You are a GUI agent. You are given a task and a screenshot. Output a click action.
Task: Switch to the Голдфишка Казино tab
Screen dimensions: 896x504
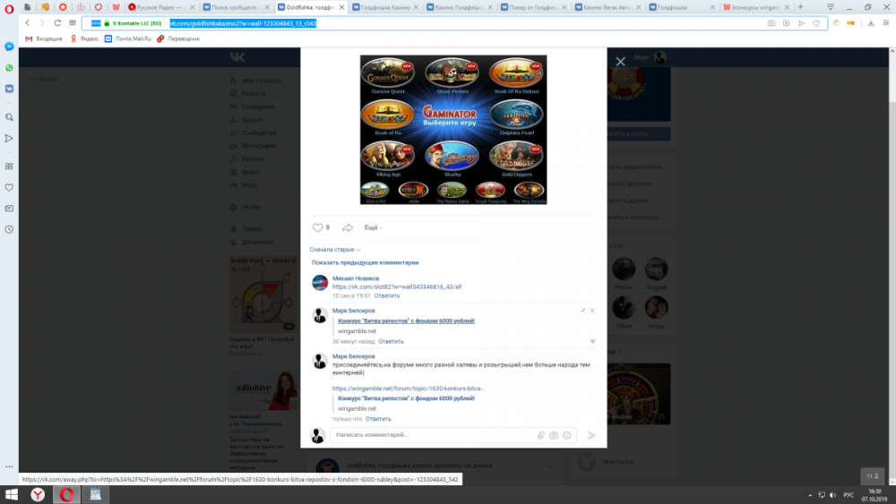(x=385, y=7)
